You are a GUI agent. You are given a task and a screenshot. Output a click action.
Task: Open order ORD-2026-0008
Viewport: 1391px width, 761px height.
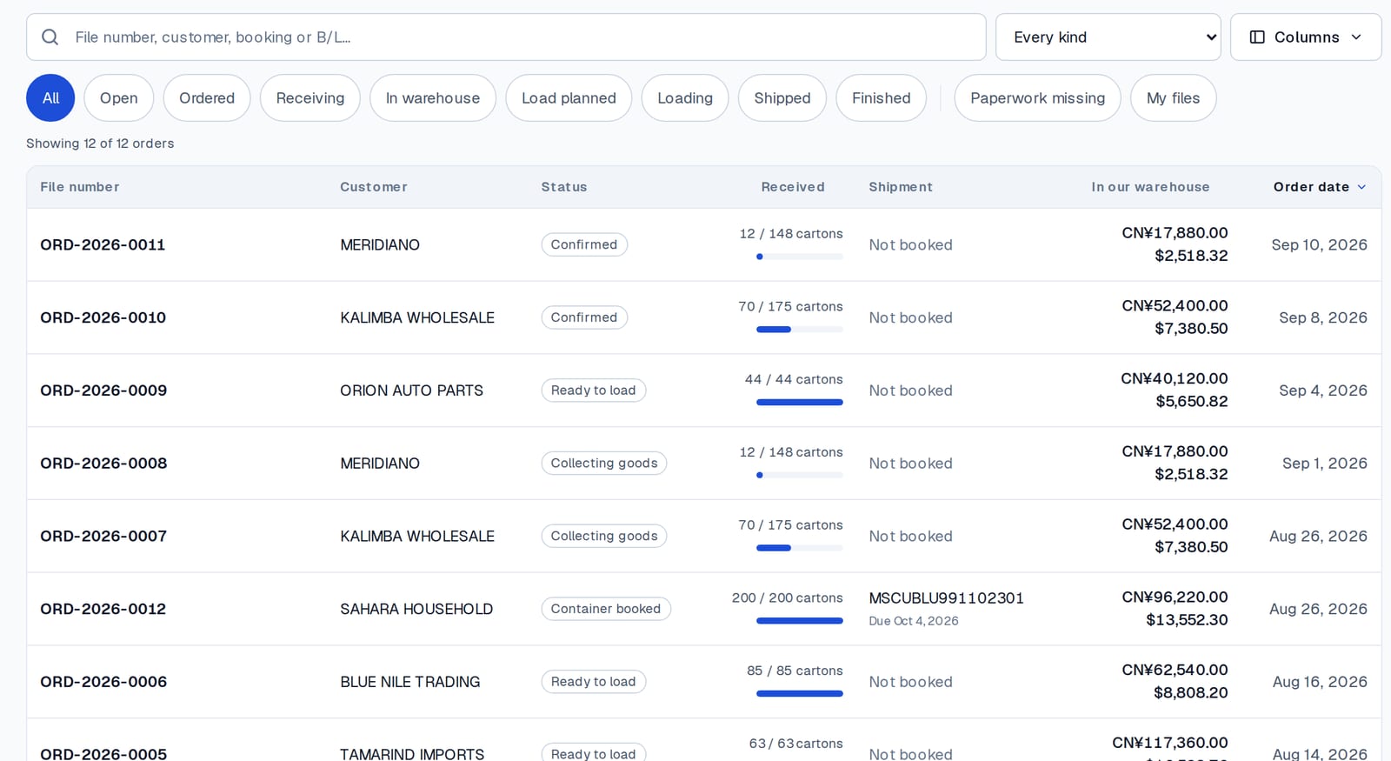(x=103, y=464)
